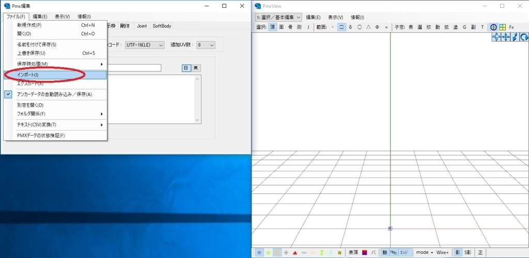The height and width of the screenshot is (258, 529).
Task: Toggle the green capsule rigid body icon
Action: point(322,252)
